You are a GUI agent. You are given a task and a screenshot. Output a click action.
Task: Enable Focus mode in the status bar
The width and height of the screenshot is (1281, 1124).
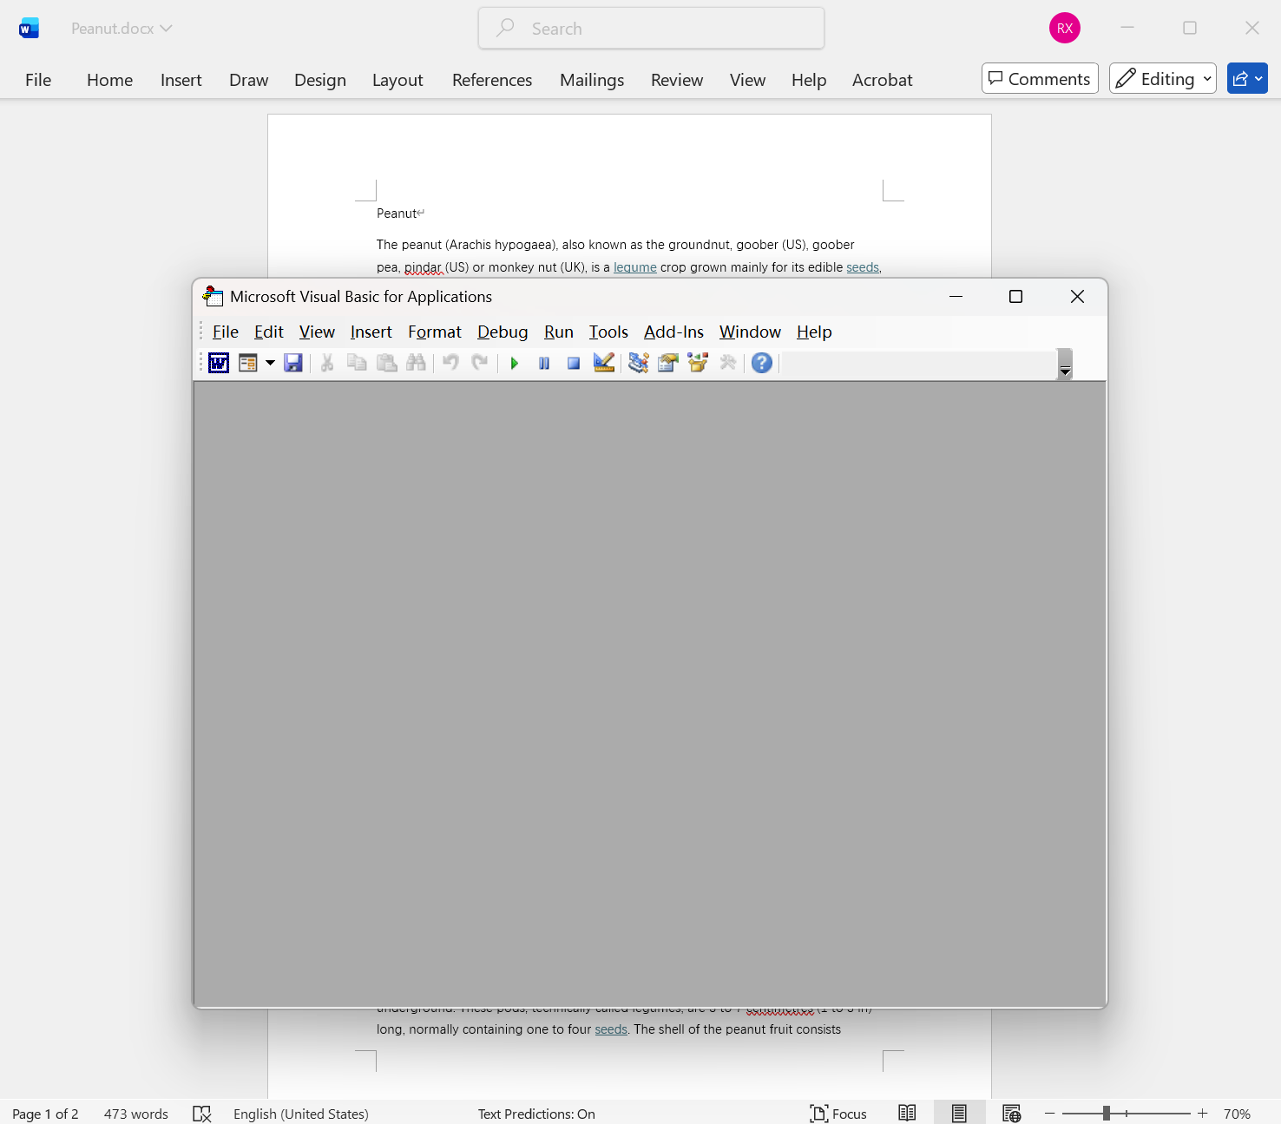pyautogui.click(x=838, y=1114)
